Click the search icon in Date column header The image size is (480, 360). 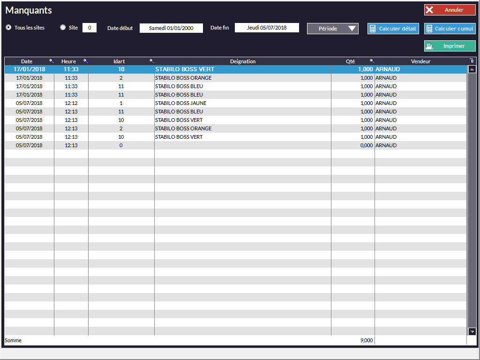click(52, 61)
